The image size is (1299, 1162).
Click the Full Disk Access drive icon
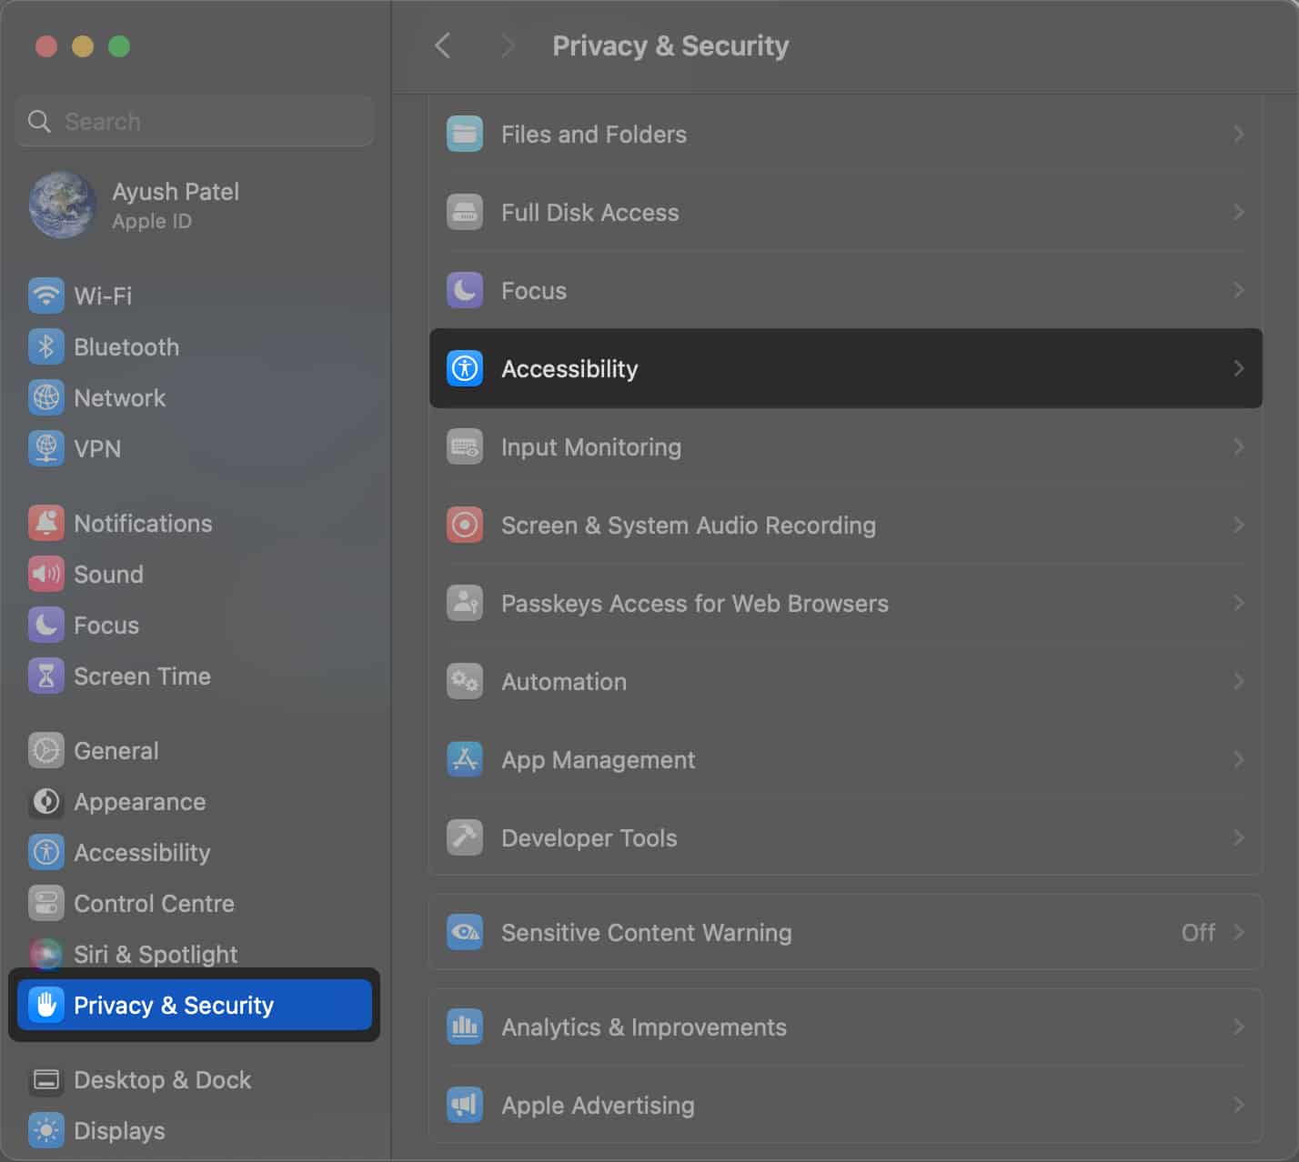click(x=465, y=212)
